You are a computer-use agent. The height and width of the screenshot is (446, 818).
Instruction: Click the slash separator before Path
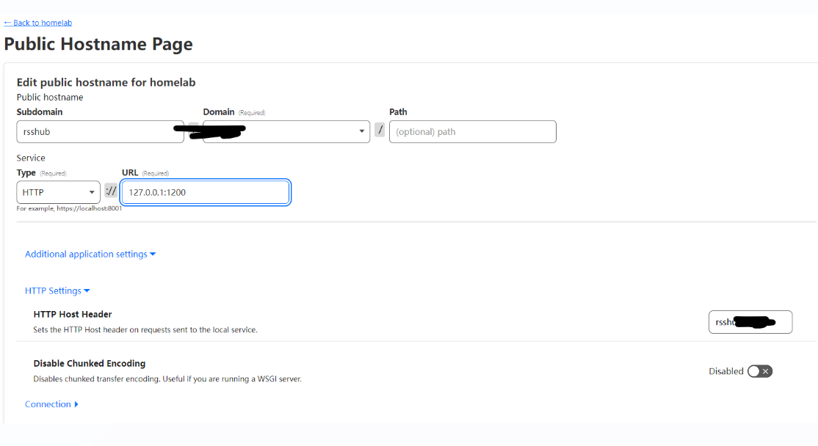click(380, 131)
